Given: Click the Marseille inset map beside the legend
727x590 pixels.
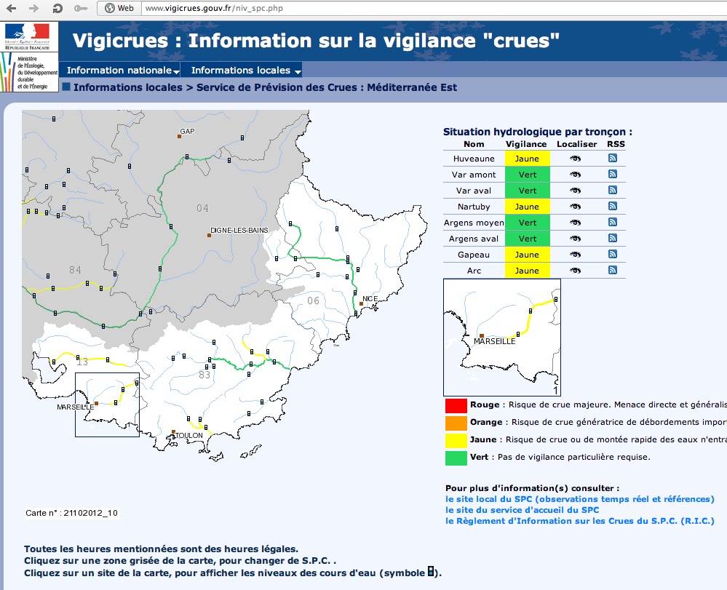Looking at the screenshot, I should 502,338.
